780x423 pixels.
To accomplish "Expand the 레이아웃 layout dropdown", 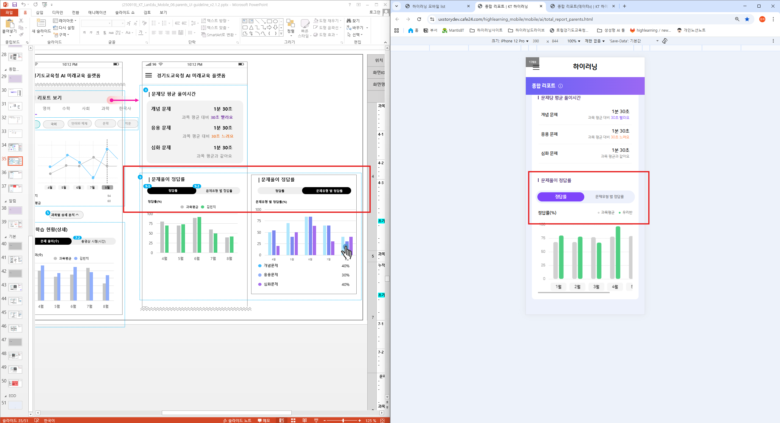I will point(65,21).
